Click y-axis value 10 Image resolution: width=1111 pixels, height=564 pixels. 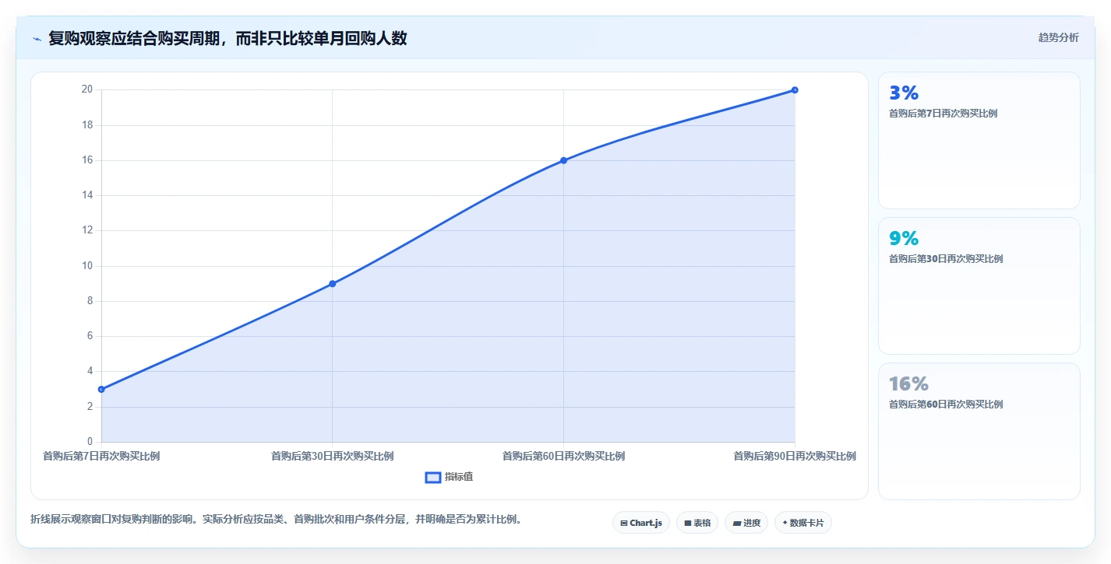pos(87,265)
